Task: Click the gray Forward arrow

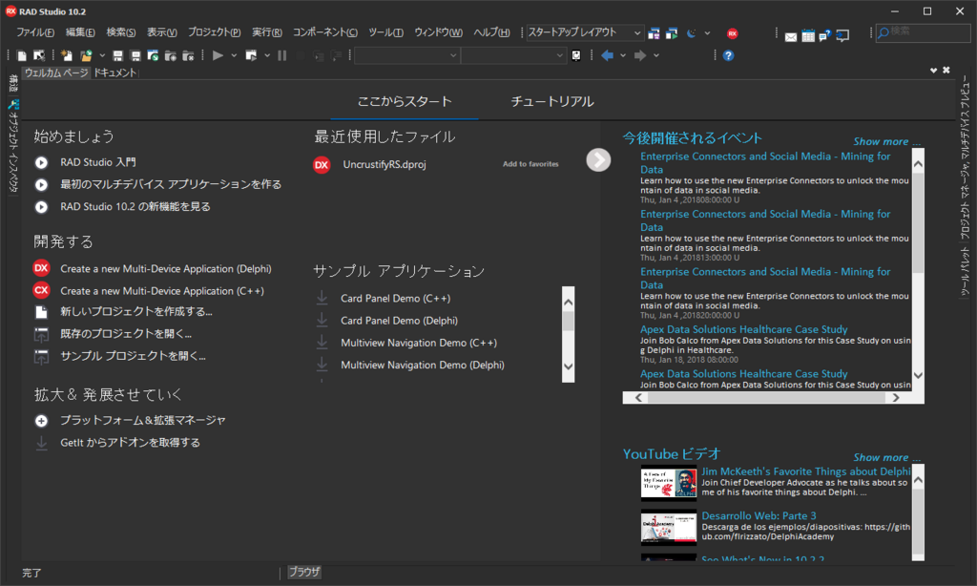Action: tap(640, 55)
